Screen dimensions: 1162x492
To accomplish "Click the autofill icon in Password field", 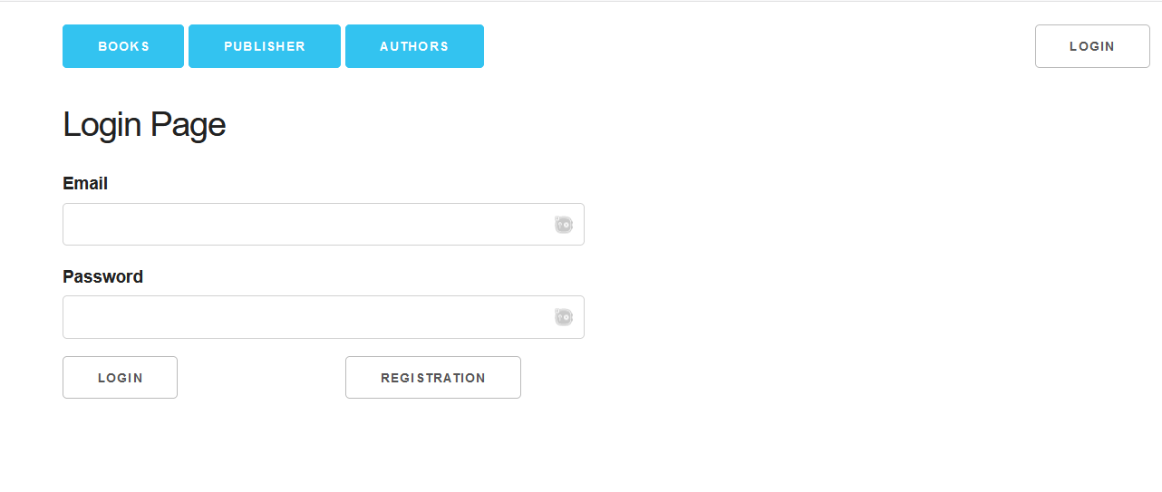I will point(564,317).
